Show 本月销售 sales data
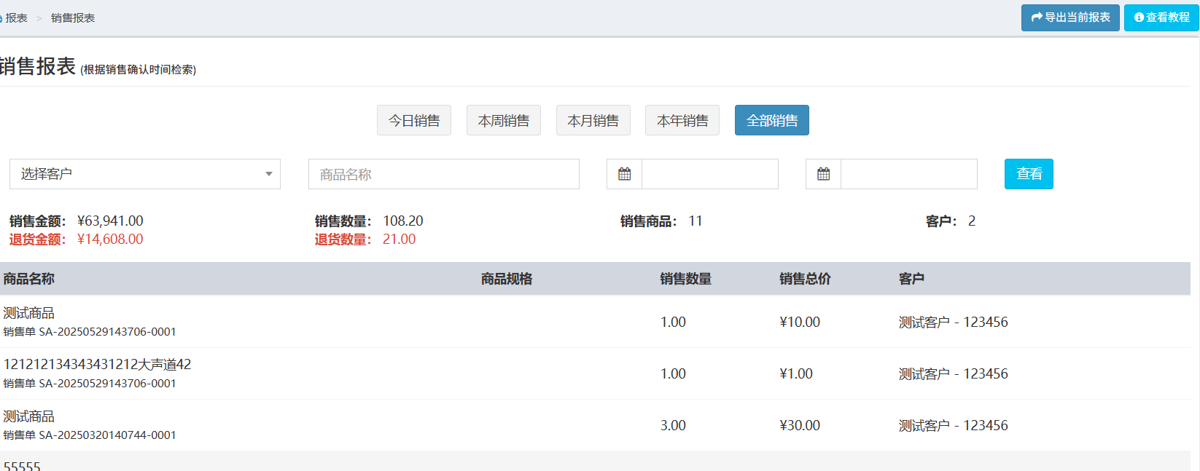The height and width of the screenshot is (471, 1200). tap(593, 121)
